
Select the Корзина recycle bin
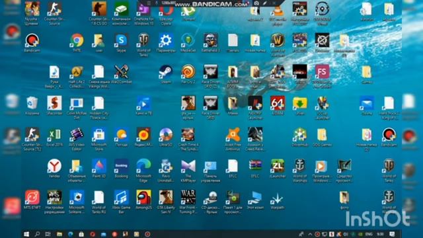32,103
